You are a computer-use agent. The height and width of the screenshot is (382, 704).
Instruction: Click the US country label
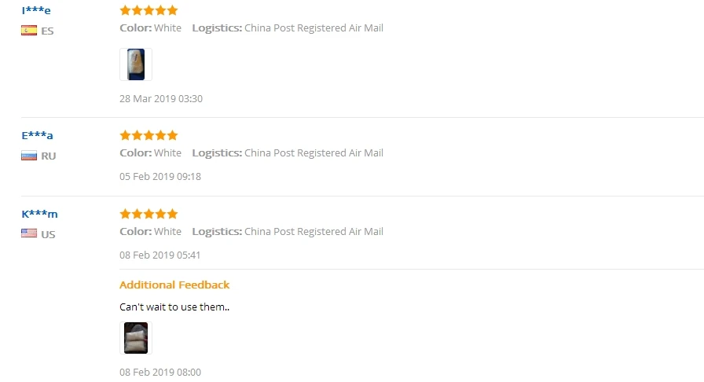coord(48,234)
